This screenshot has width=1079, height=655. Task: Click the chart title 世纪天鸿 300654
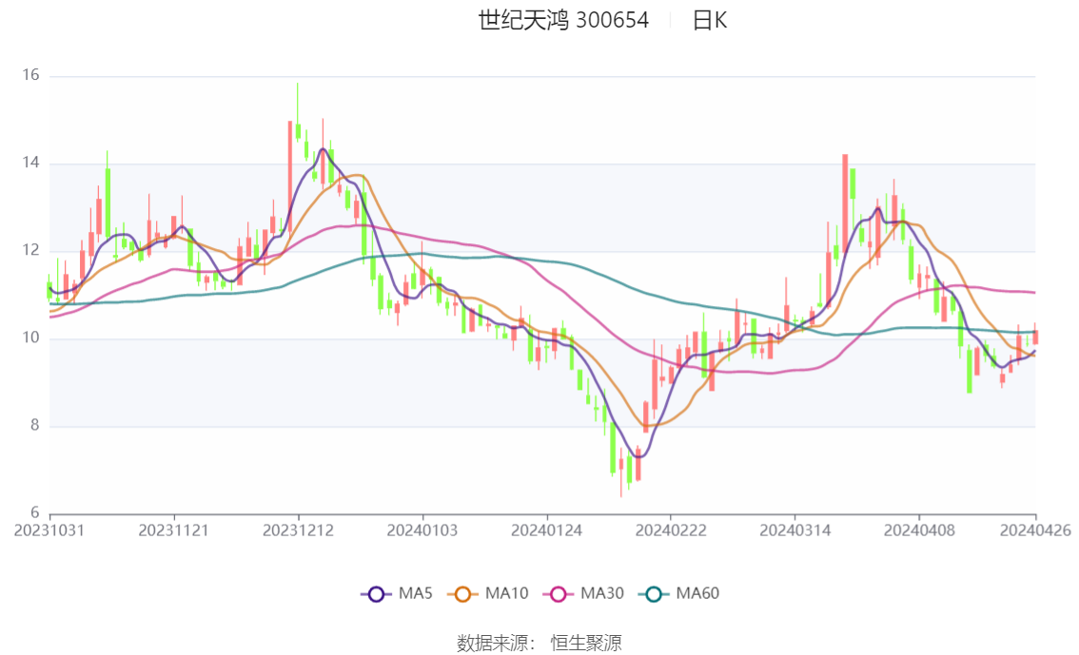(x=563, y=21)
